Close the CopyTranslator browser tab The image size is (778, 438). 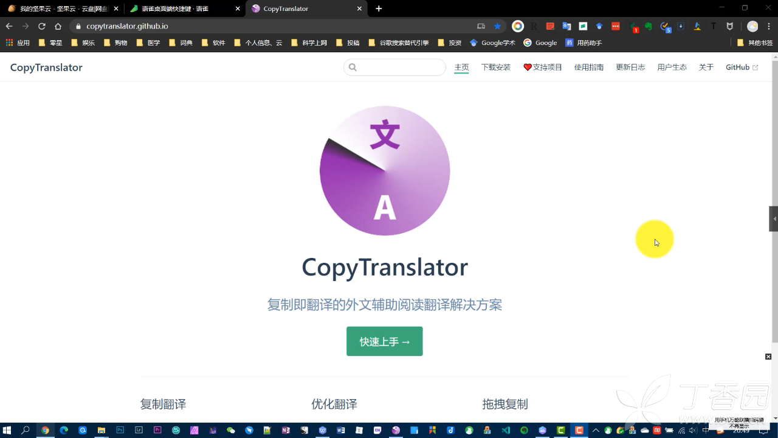pos(359,9)
